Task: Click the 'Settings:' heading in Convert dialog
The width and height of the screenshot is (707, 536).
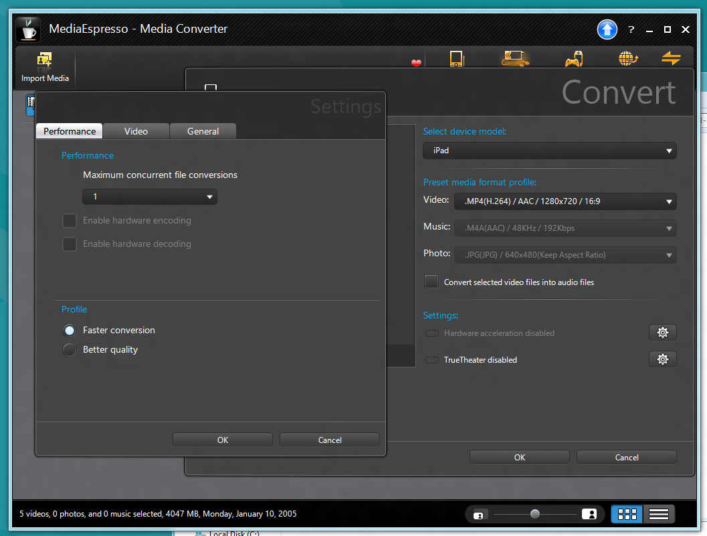Action: [441, 315]
